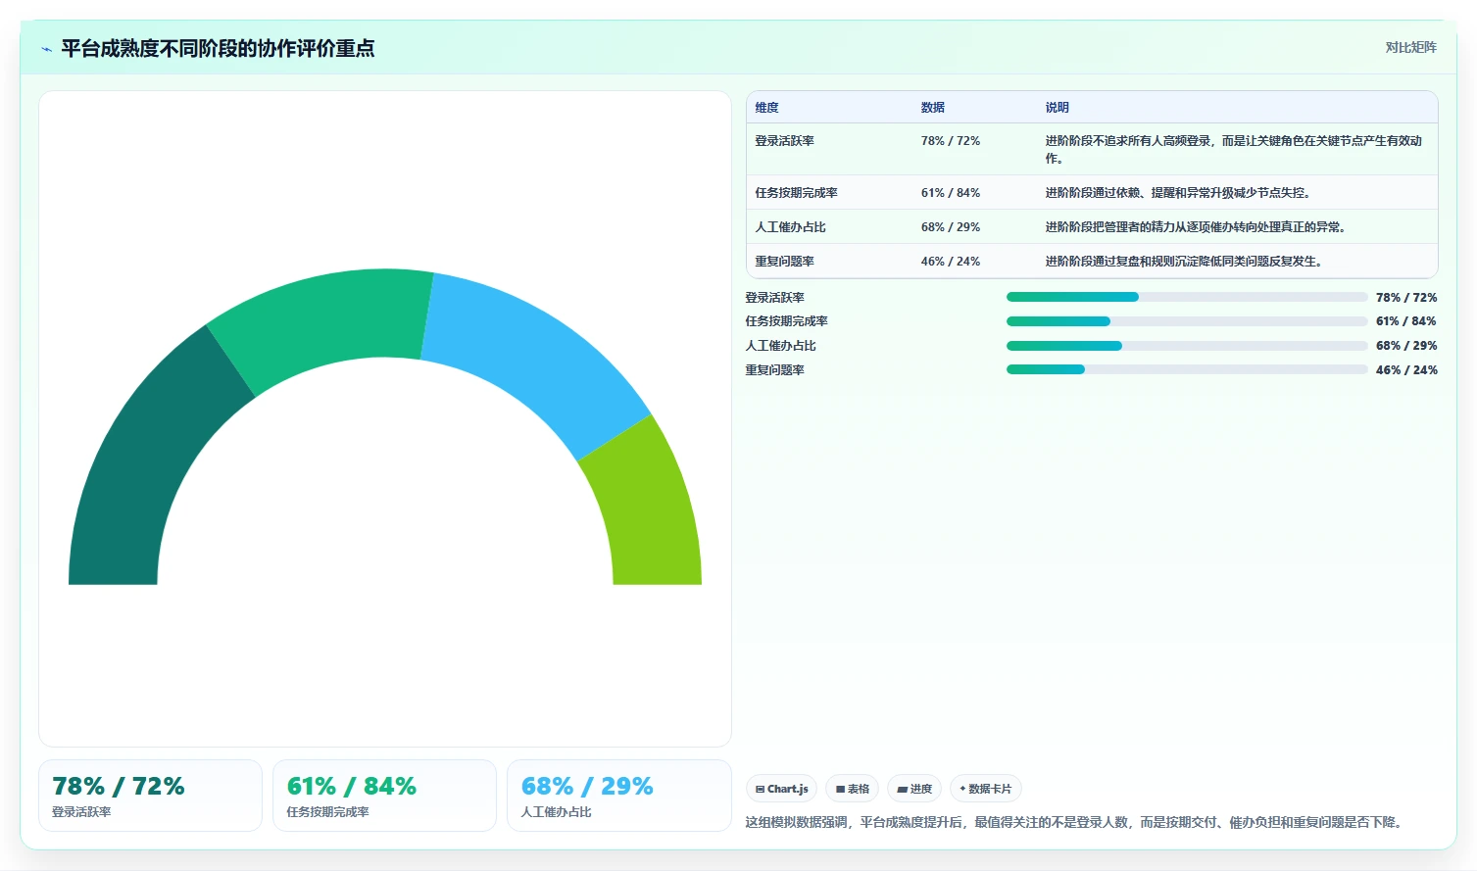Click the 对比矩阵 label in header
Image resolution: width=1477 pixels, height=871 pixels.
coord(1410,48)
